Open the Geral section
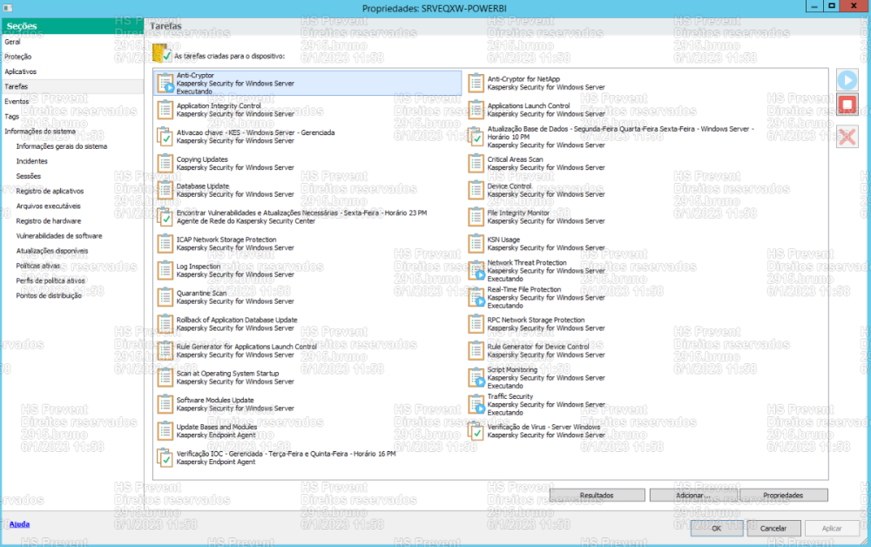Viewport: 871px width, 547px height. [12, 42]
